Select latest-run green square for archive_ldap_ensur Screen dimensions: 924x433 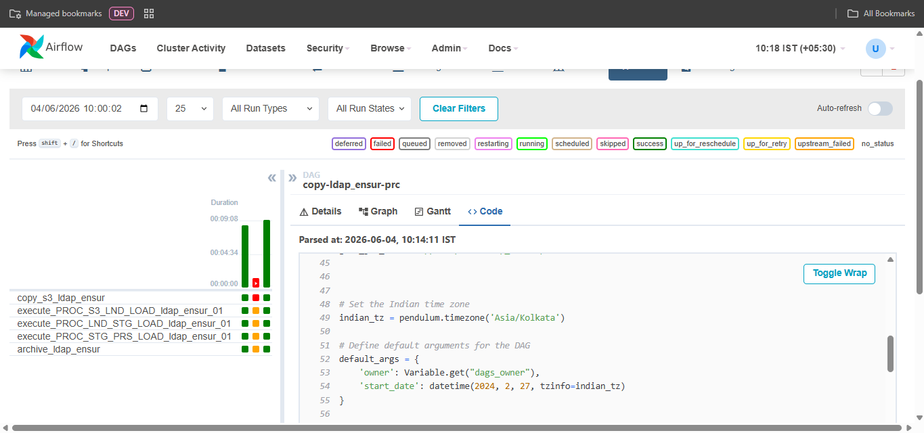click(x=267, y=349)
